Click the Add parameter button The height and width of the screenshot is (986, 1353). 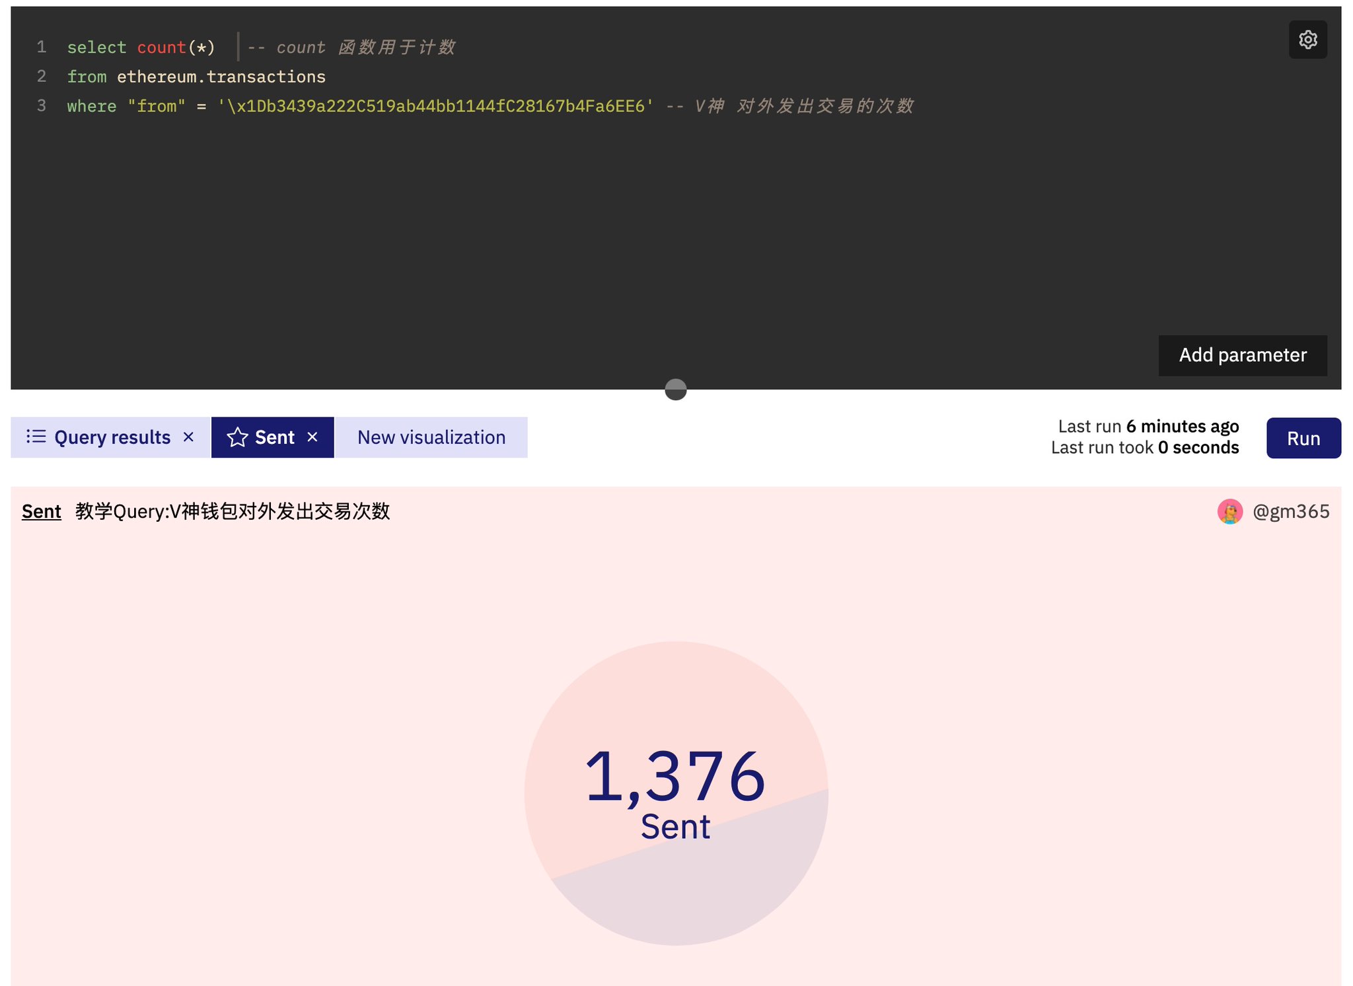click(1242, 355)
